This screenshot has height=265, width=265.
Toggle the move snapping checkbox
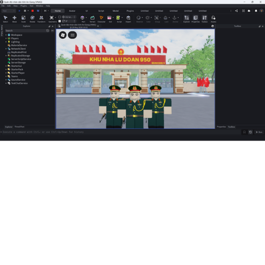point(60,17)
